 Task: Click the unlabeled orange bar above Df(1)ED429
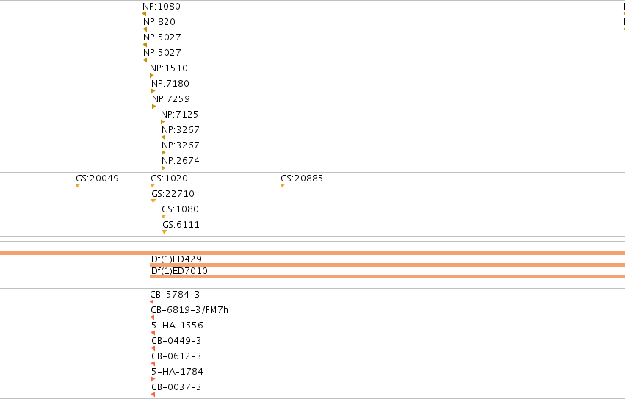coord(313,253)
